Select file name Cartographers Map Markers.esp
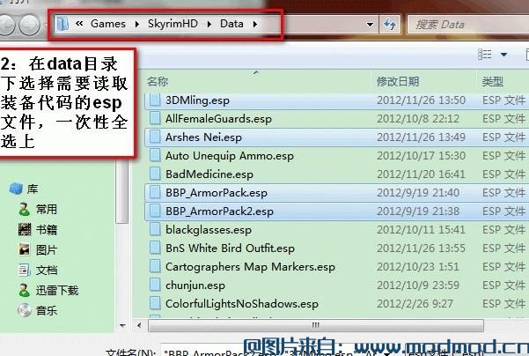 (x=250, y=267)
